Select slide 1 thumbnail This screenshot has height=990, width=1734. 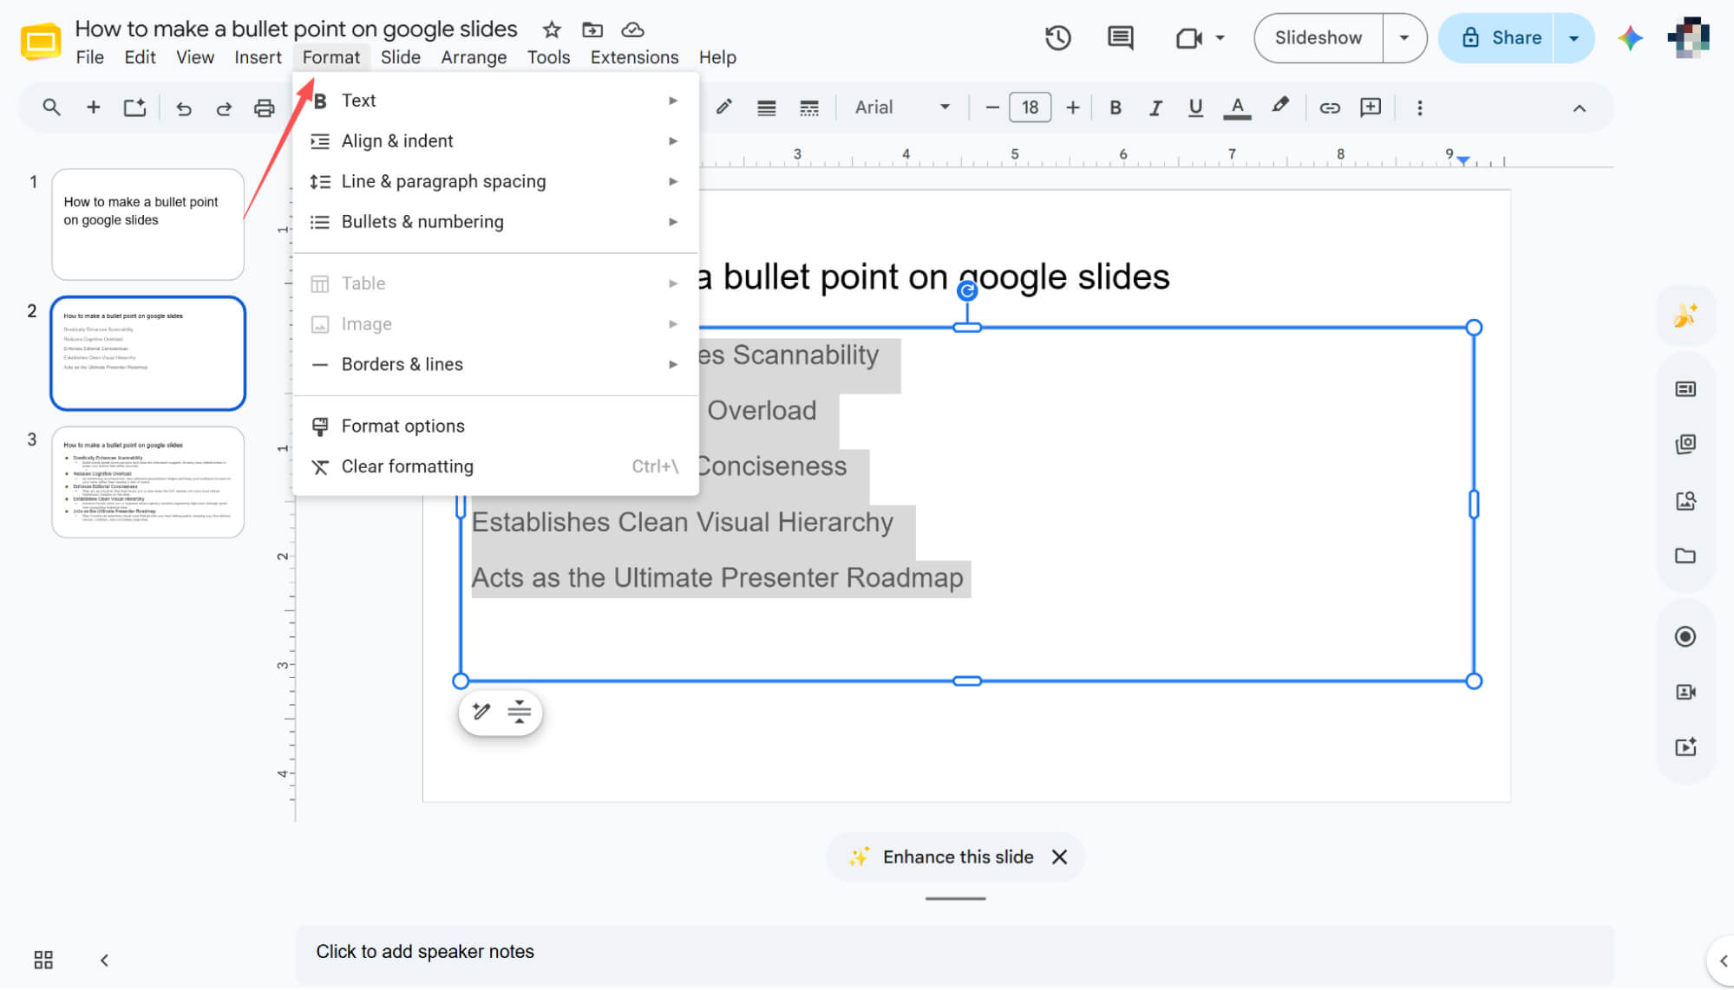coord(147,225)
